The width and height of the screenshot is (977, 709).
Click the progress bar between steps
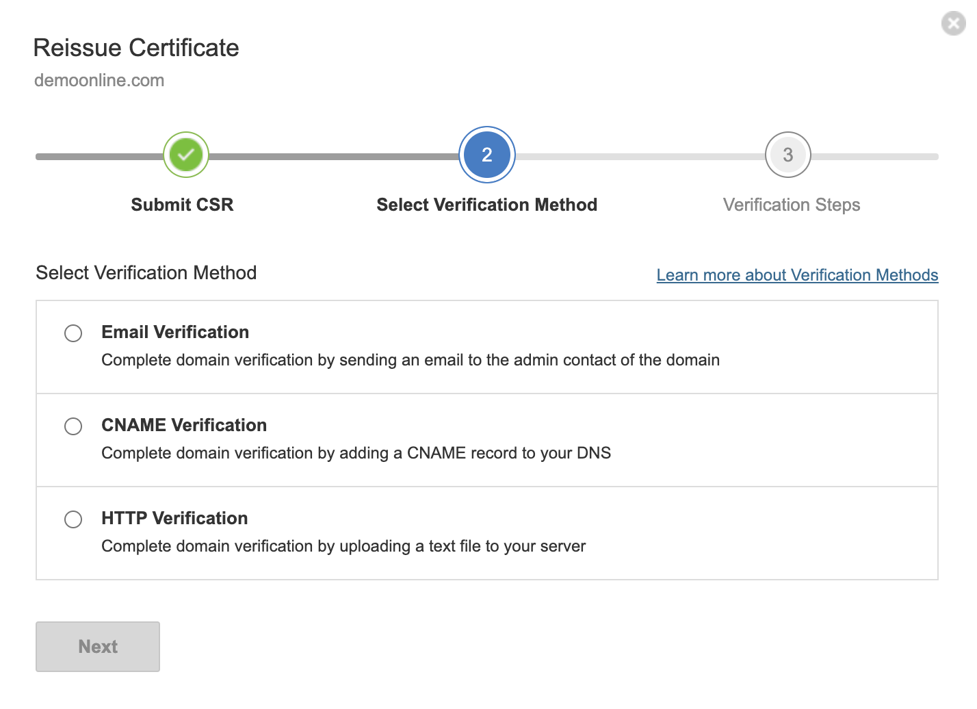(x=328, y=157)
